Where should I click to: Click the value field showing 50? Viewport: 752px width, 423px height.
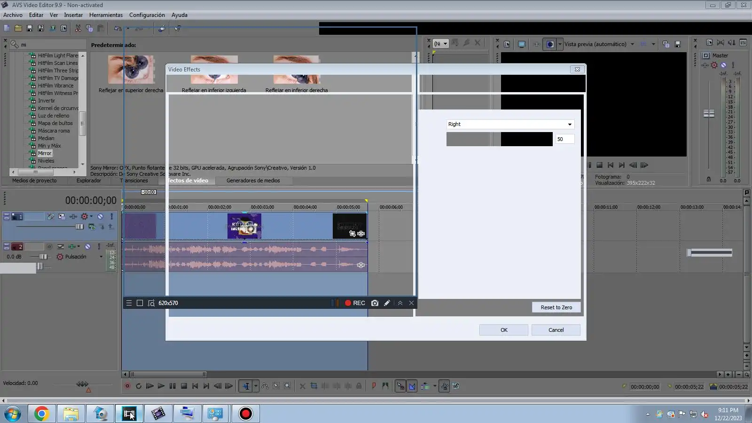pyautogui.click(x=565, y=139)
